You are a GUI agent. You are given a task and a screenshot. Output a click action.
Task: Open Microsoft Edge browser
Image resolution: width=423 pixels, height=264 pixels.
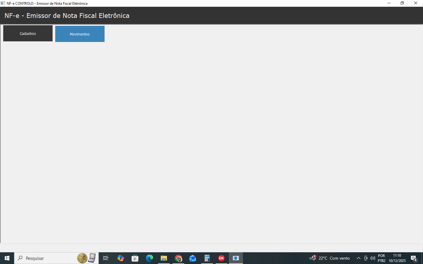pos(150,258)
